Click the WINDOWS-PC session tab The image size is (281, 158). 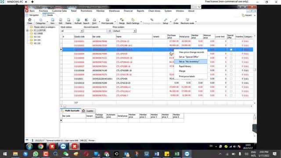15,2
